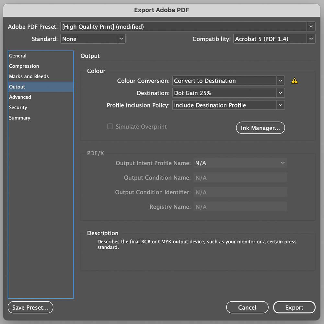Open the Compatibility dropdown showing Acrobat 5

click(x=274, y=39)
